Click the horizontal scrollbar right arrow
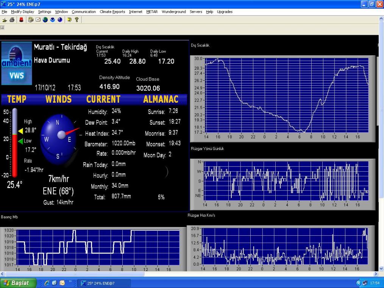Screen dimensions: 384x288 tap(376, 274)
